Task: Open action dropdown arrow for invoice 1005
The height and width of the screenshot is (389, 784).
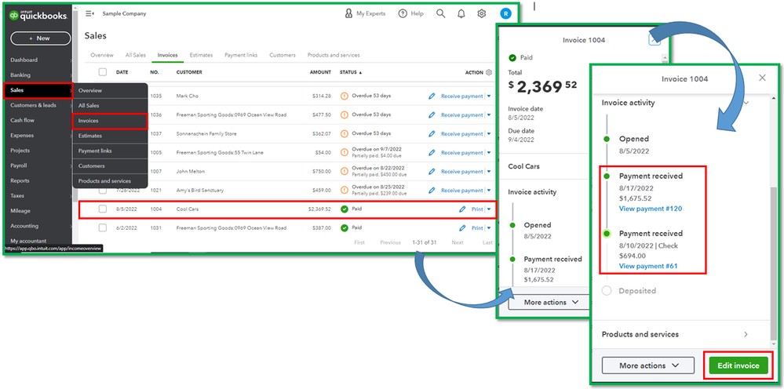Action: click(x=488, y=153)
